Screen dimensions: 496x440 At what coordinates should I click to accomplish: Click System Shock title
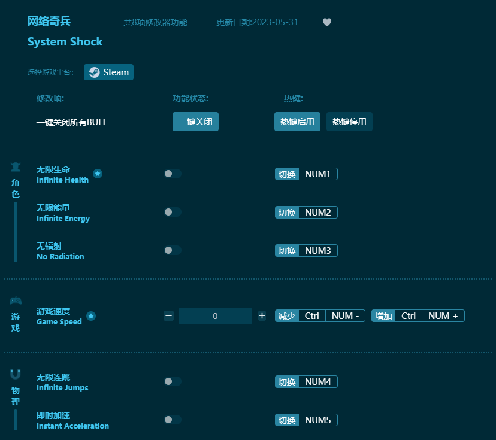(x=65, y=42)
